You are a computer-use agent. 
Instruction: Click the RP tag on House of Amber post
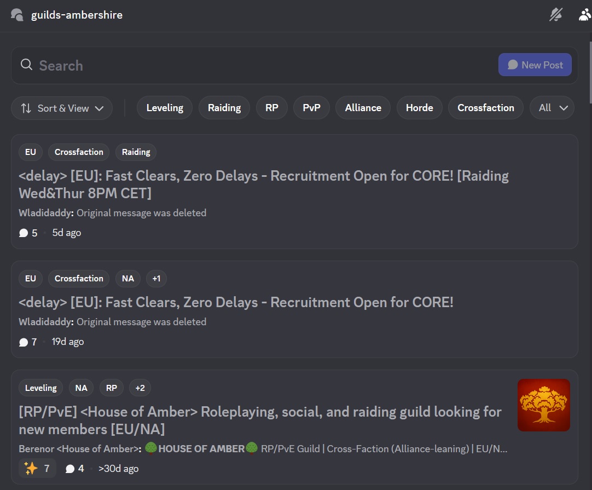[x=112, y=388]
